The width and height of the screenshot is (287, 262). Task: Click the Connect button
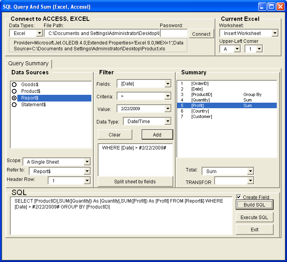point(201,34)
